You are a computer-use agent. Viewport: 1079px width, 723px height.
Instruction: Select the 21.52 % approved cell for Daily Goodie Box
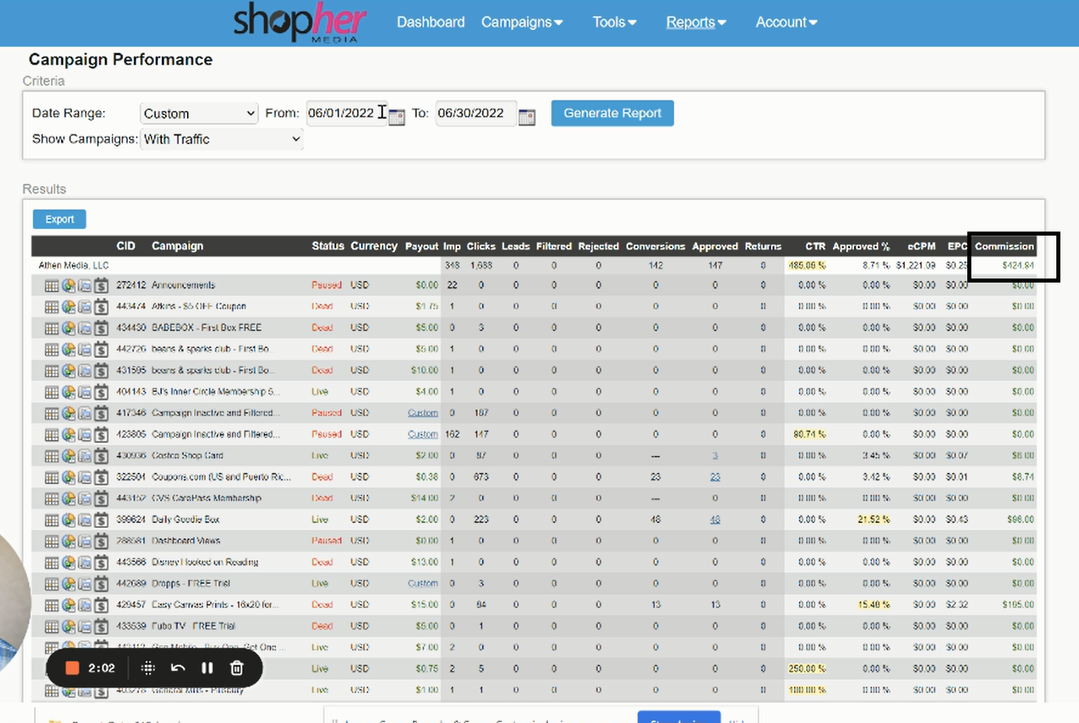coord(873,520)
